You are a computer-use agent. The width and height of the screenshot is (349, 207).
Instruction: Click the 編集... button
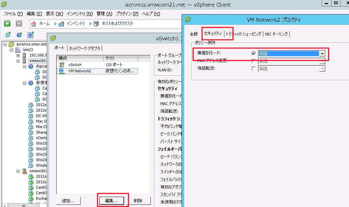tap(111, 201)
